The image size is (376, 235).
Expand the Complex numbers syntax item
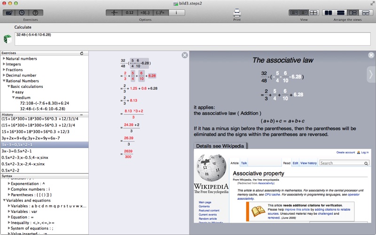coord(9,189)
